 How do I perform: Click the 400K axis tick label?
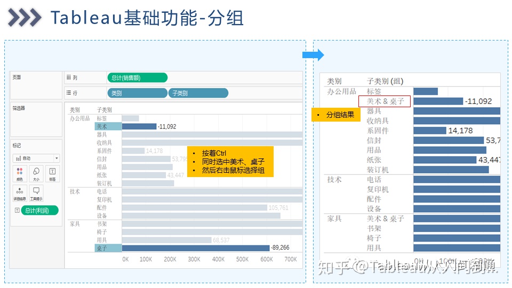tap(218, 259)
